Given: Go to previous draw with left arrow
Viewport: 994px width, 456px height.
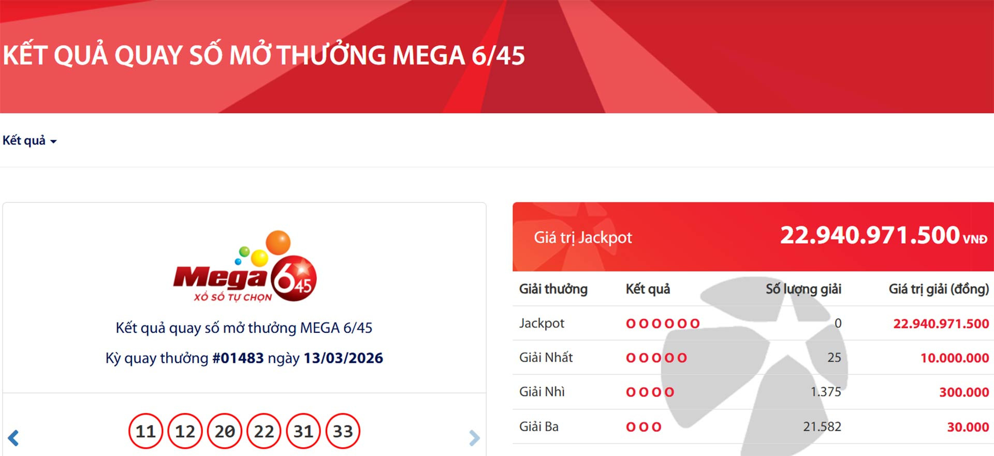Looking at the screenshot, I should pos(13,438).
